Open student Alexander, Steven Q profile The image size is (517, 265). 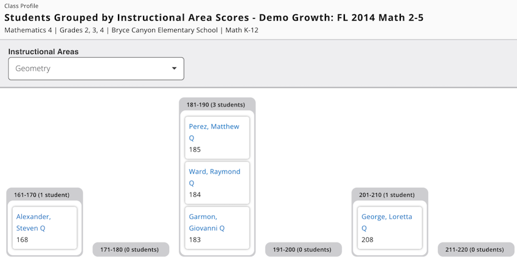point(33,222)
